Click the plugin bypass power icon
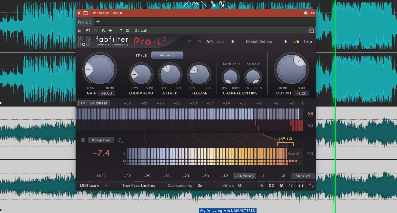The image size is (397, 213). tap(128, 31)
